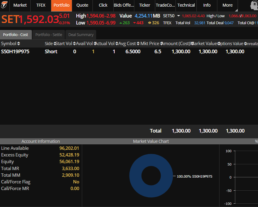The height and width of the screenshot is (207, 258).
Task: Click the Line Available amount 96,202.01
Action: tap(69, 148)
